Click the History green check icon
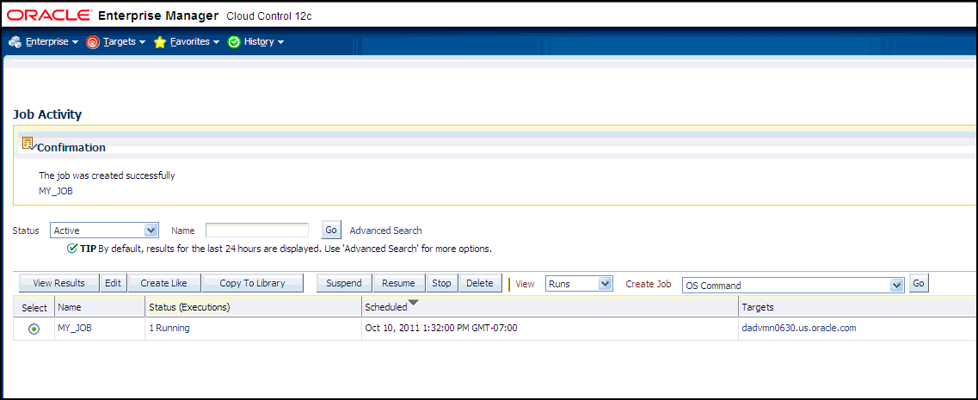This screenshot has width=978, height=400. pos(234,42)
